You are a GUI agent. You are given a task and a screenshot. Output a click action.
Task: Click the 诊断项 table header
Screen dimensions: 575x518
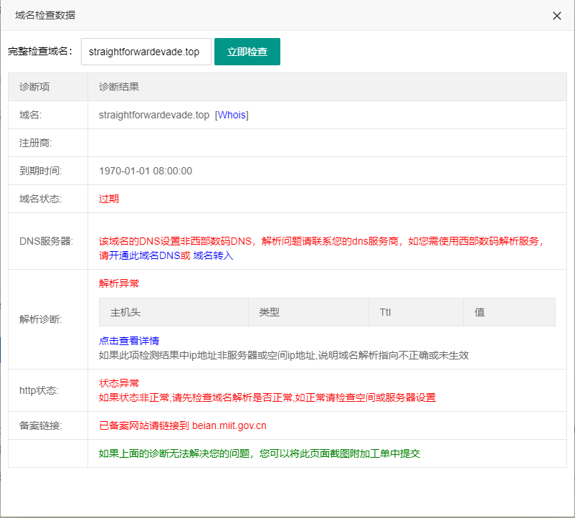(34, 87)
